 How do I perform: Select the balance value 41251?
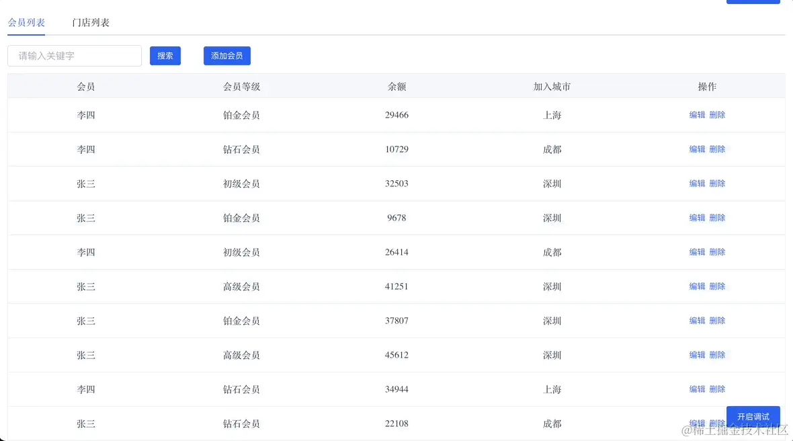click(x=396, y=286)
